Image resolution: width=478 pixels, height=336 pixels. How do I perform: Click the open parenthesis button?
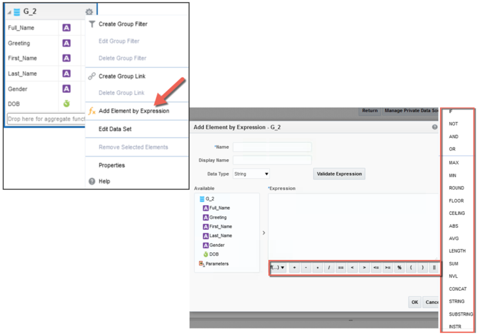(x=411, y=267)
